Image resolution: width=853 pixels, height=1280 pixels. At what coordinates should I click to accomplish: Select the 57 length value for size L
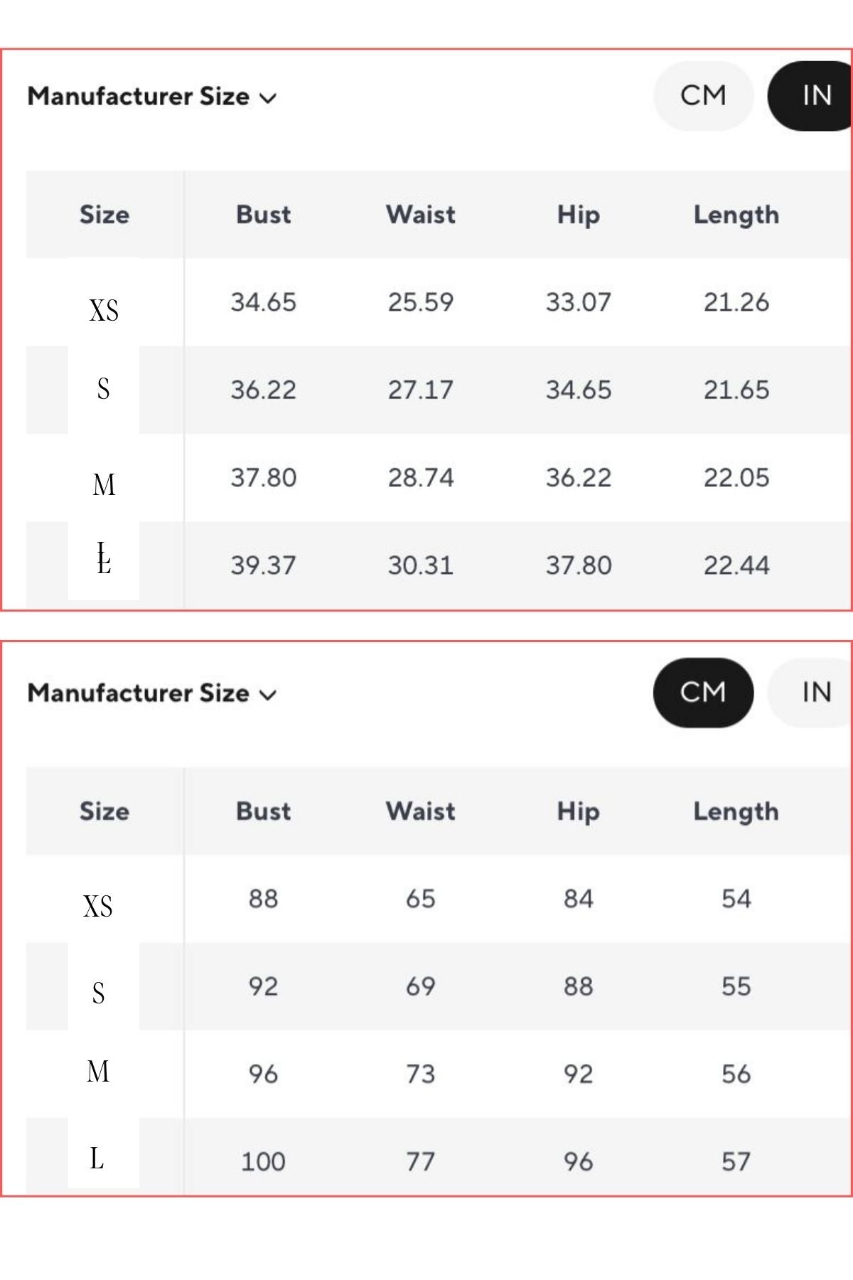coord(736,1162)
